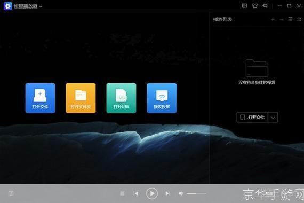Open the skin (shirt) icon in title bar

(x=255, y=6)
